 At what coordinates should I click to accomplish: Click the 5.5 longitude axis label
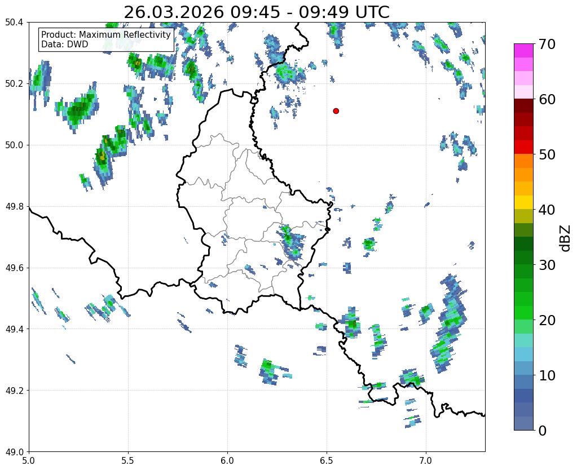point(128,461)
